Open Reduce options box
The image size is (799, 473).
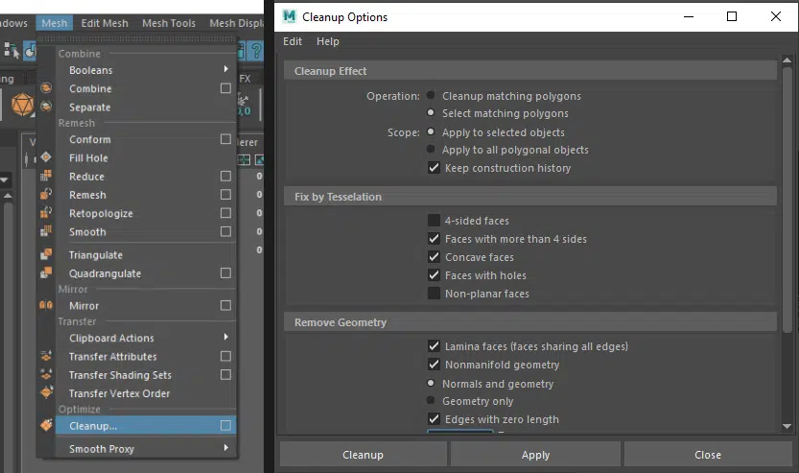point(225,176)
